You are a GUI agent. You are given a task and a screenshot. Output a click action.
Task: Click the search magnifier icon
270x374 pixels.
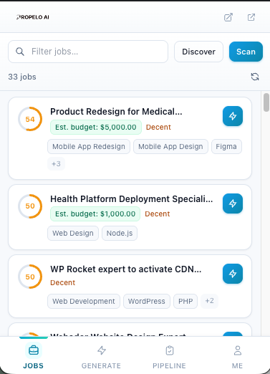[20, 52]
